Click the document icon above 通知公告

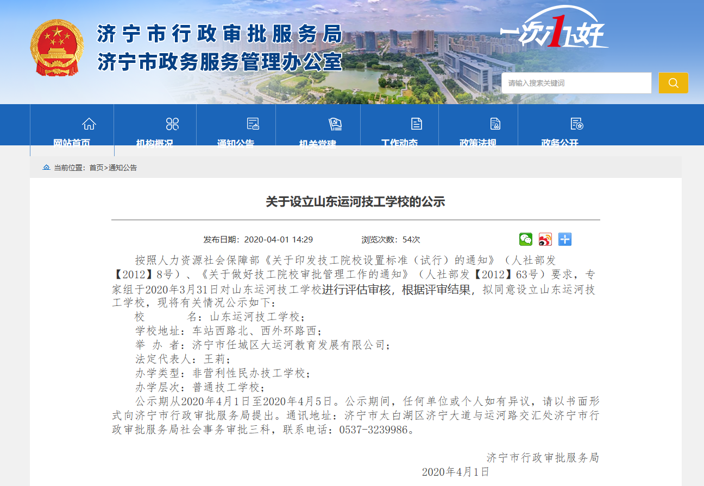coord(253,124)
